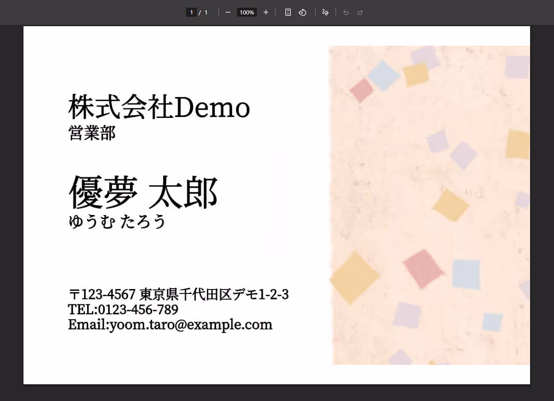554x401 pixels.
Task: Click the fit to page icon
Action: [288, 12]
